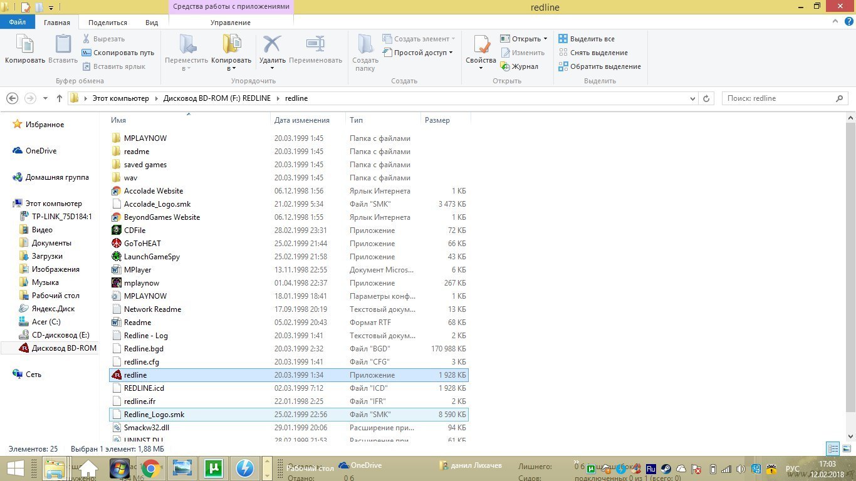Open the File (Файл) menu tab
Screen dimensions: 856x481
[x=17, y=23]
